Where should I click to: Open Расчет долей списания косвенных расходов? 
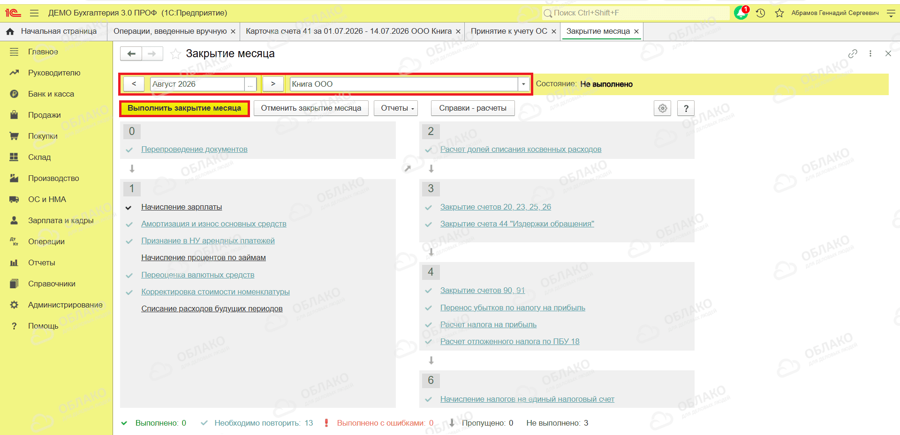click(x=521, y=150)
